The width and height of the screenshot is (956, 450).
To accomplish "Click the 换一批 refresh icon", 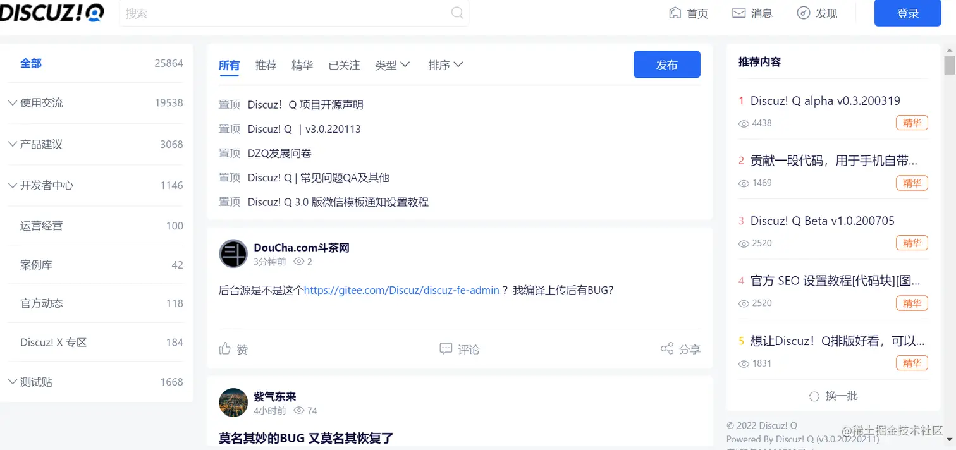I will coord(814,396).
